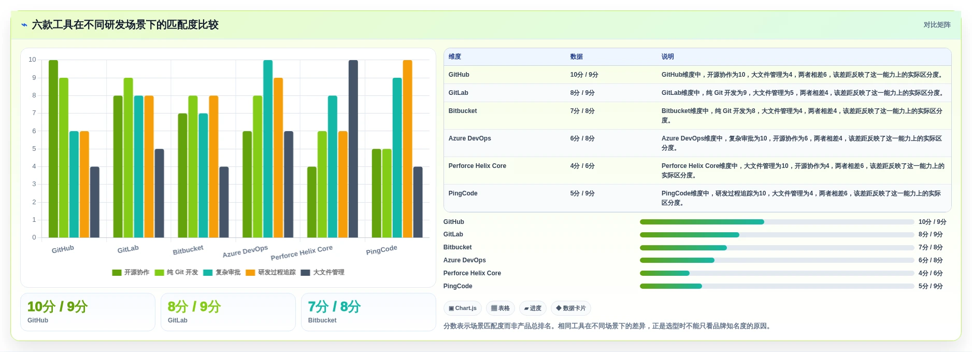This screenshot has height=352, width=972.
Task: Toggle the 纯 Git 开发 legend swatch
Action: 159,273
